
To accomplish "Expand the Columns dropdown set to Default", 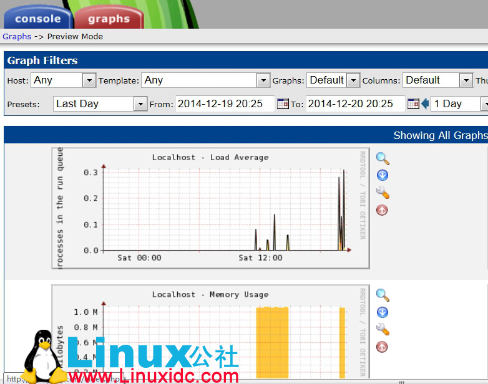I will click(466, 80).
